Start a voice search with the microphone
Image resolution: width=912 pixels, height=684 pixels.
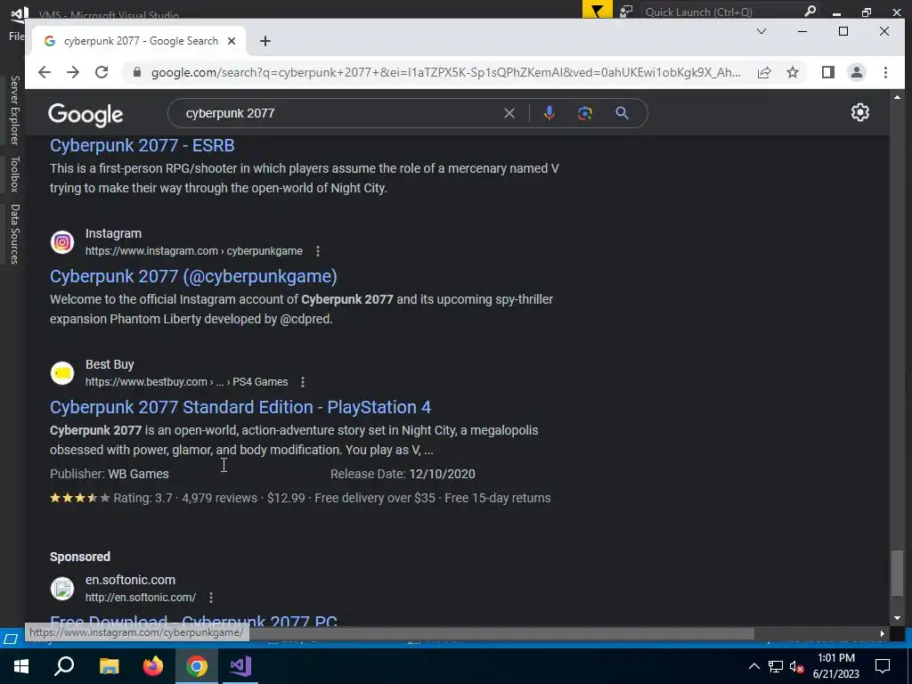pos(549,113)
